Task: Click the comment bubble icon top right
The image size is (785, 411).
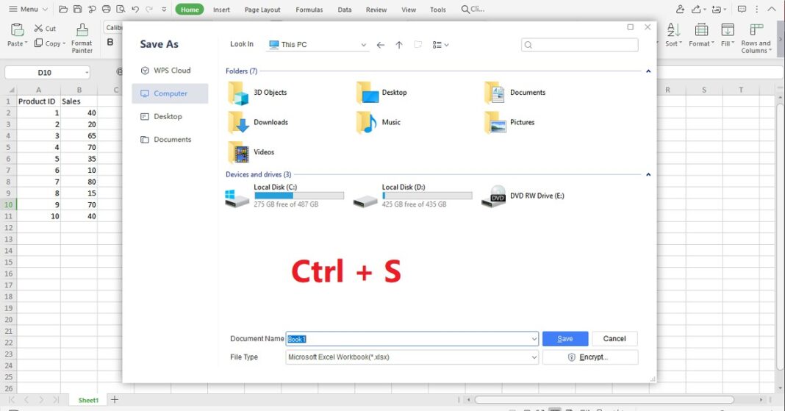Action: 742,9
